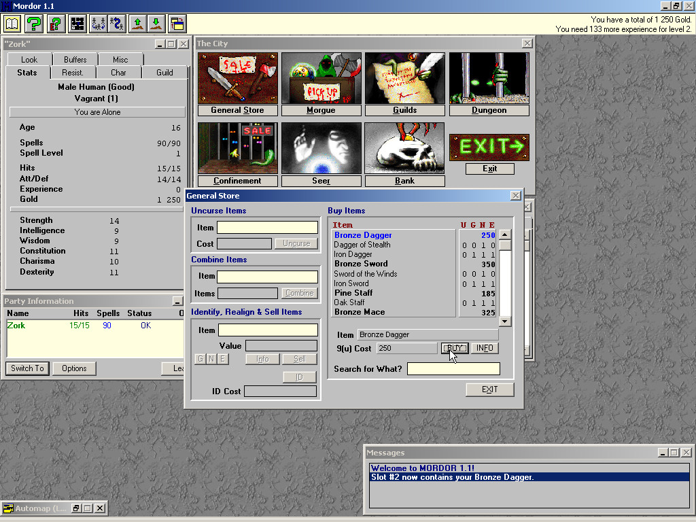Switch to the Buffers tab
Screen dimensions: 696x522
[x=75, y=60]
